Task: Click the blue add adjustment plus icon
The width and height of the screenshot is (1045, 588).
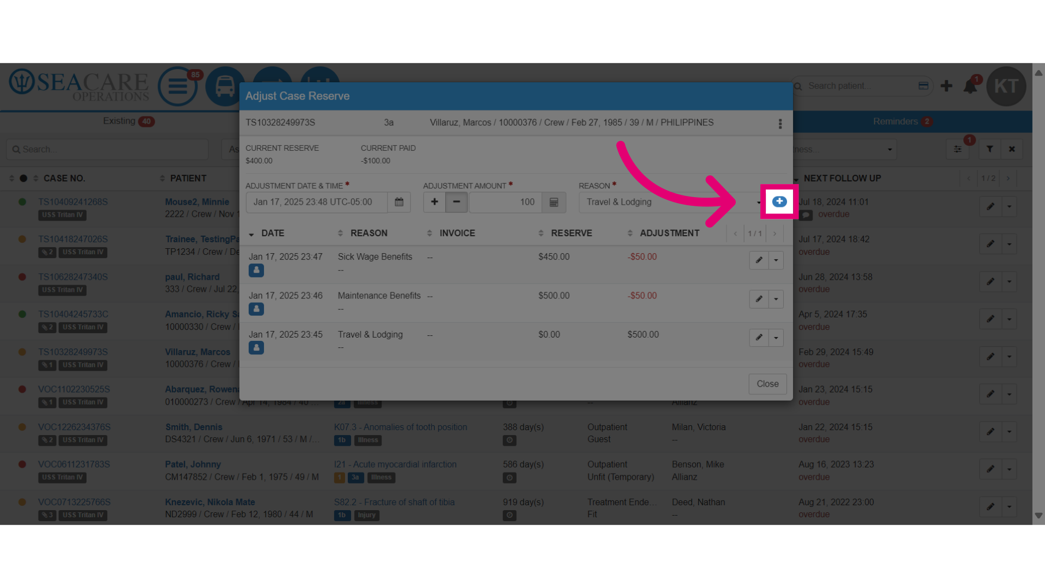Action: coord(779,201)
